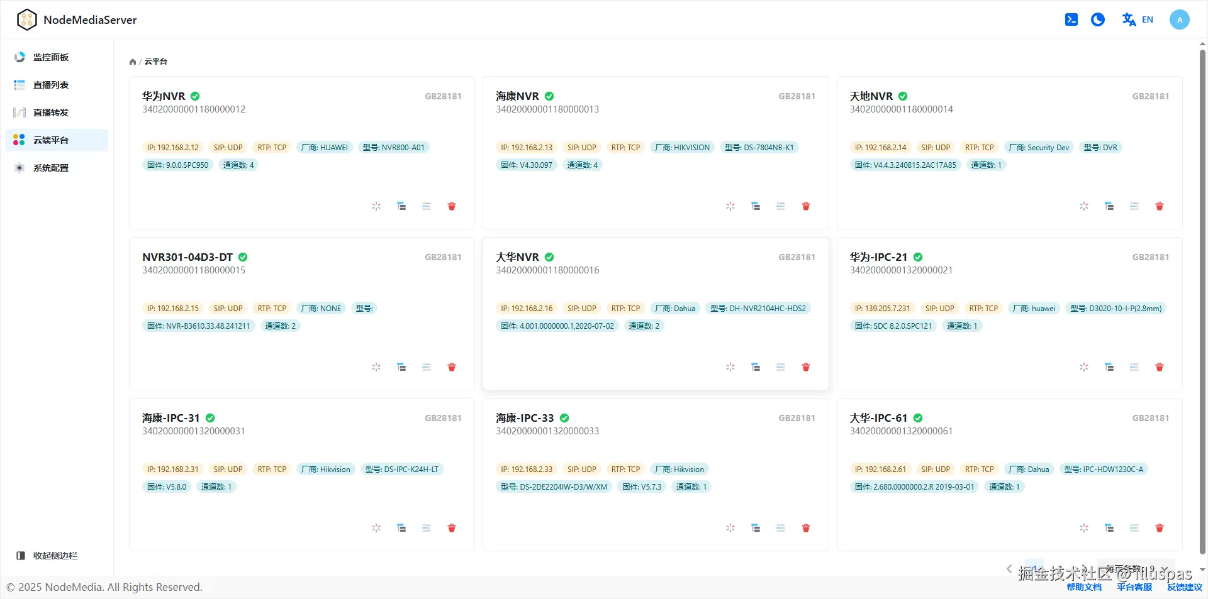Open the 平台客服 footer link
1208x599 pixels.
click(1134, 587)
